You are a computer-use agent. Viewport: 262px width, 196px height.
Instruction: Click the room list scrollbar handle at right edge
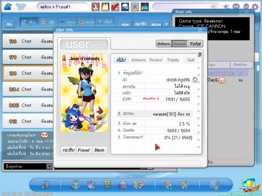click(258, 68)
